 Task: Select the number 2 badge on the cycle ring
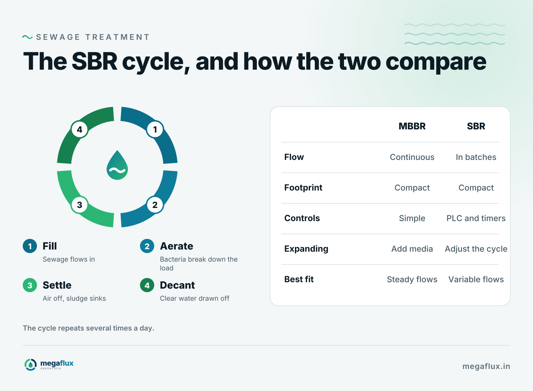pyautogui.click(x=155, y=205)
